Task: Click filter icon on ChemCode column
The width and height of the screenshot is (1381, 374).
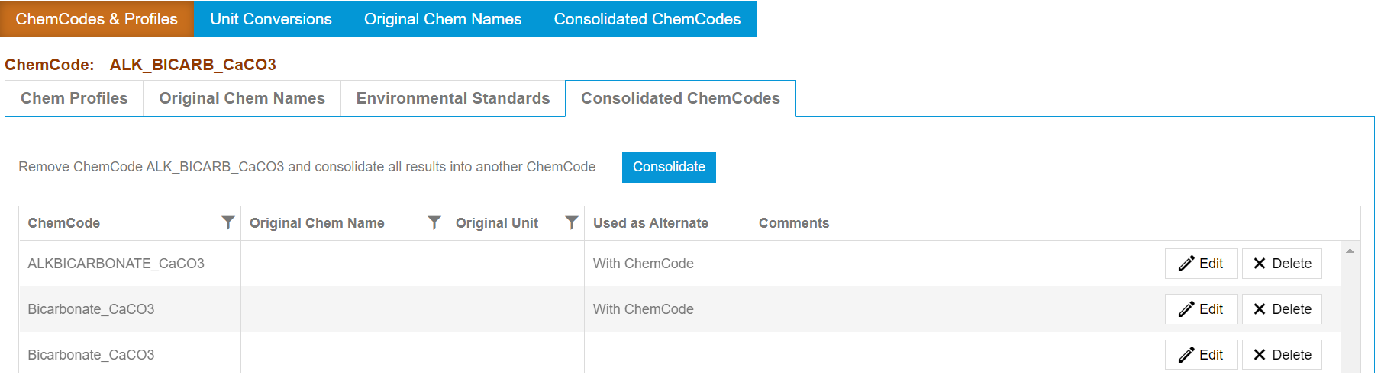Action: coord(227,222)
